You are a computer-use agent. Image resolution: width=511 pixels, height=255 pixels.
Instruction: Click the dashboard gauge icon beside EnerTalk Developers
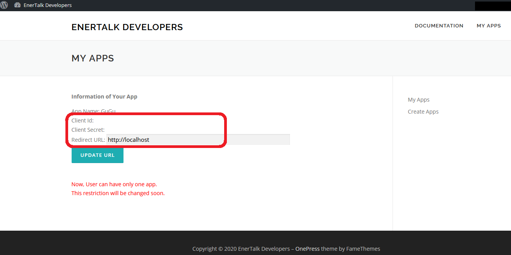click(17, 5)
